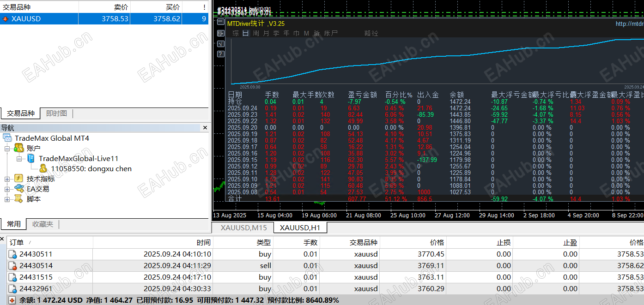
Task: Open the XAUUSD,H1 chart tab
Action: (x=300, y=227)
